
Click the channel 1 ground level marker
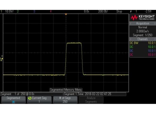[x=1, y=59]
